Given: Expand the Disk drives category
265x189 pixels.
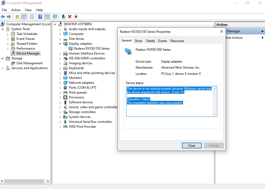Looking at the screenshot, I should (60, 39).
